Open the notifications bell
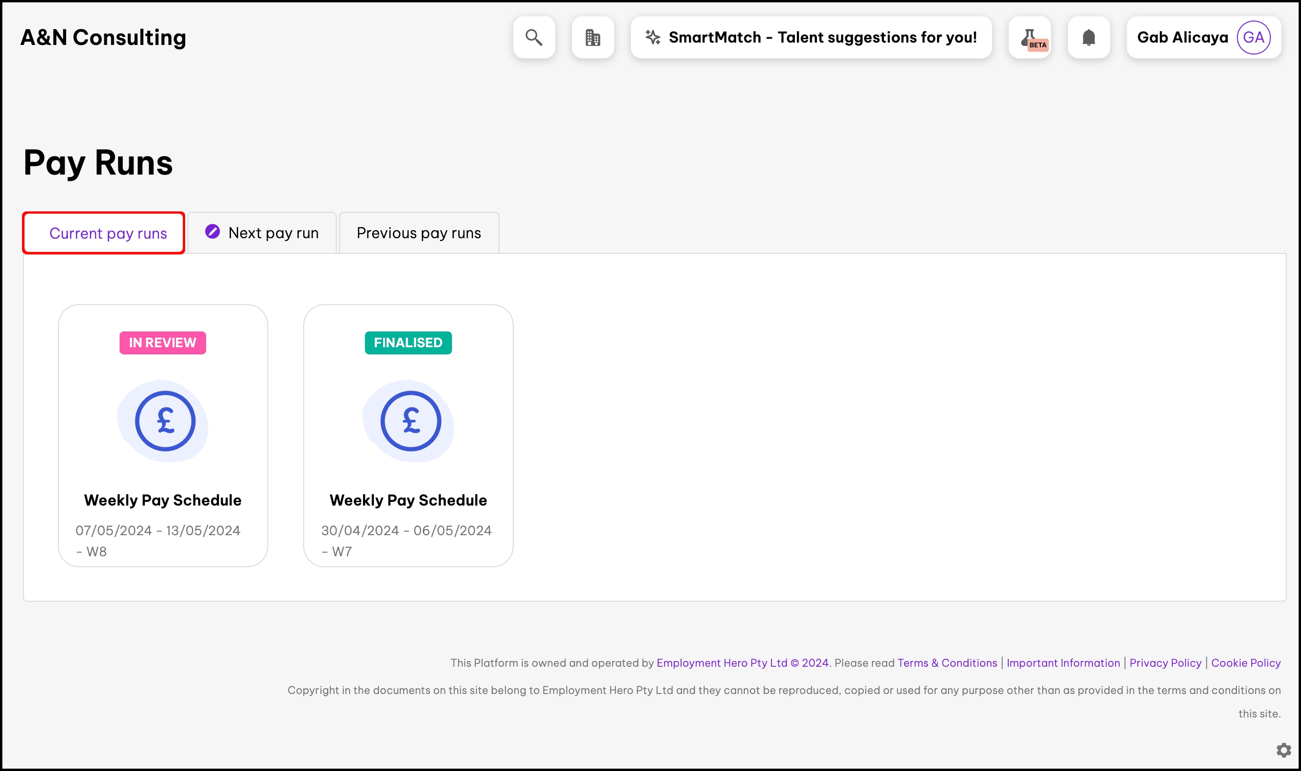 click(x=1089, y=37)
